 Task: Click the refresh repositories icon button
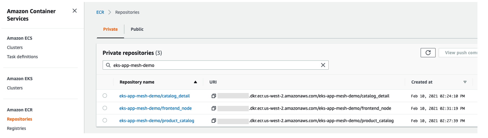[428, 52]
